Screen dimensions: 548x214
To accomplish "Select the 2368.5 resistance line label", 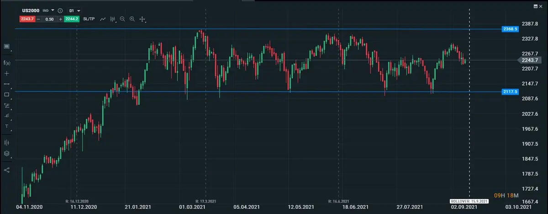I will click(510, 29).
